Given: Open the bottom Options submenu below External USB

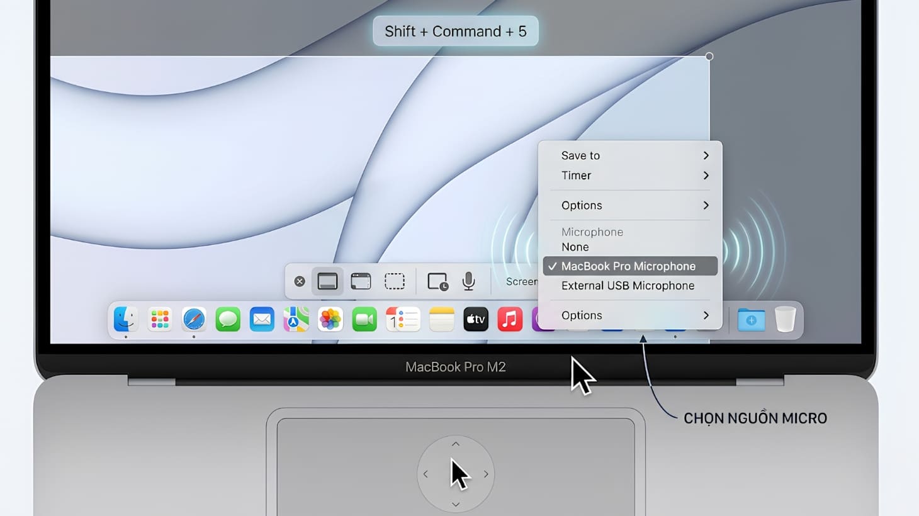Looking at the screenshot, I should point(630,315).
